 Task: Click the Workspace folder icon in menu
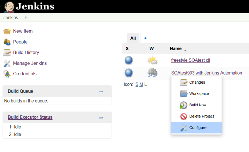coord(184,93)
